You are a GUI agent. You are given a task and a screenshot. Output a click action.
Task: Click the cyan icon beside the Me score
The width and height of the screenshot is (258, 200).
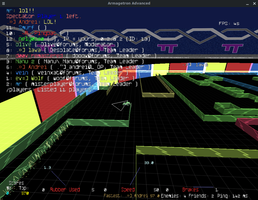[x=7, y=193]
